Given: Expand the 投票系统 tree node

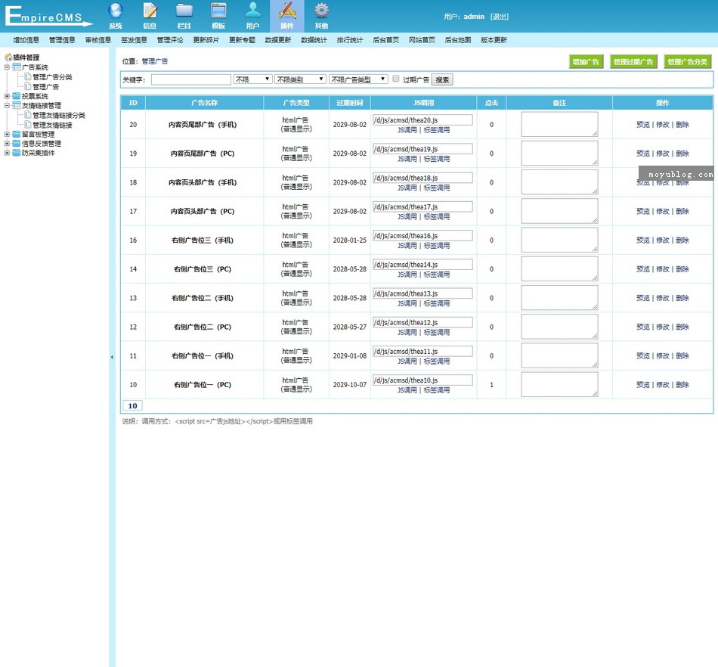Looking at the screenshot, I should point(7,96).
